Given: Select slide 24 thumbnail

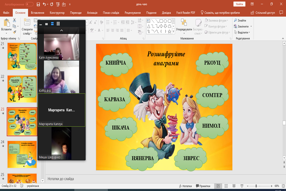Looking at the screenshot, I should 22,154.
